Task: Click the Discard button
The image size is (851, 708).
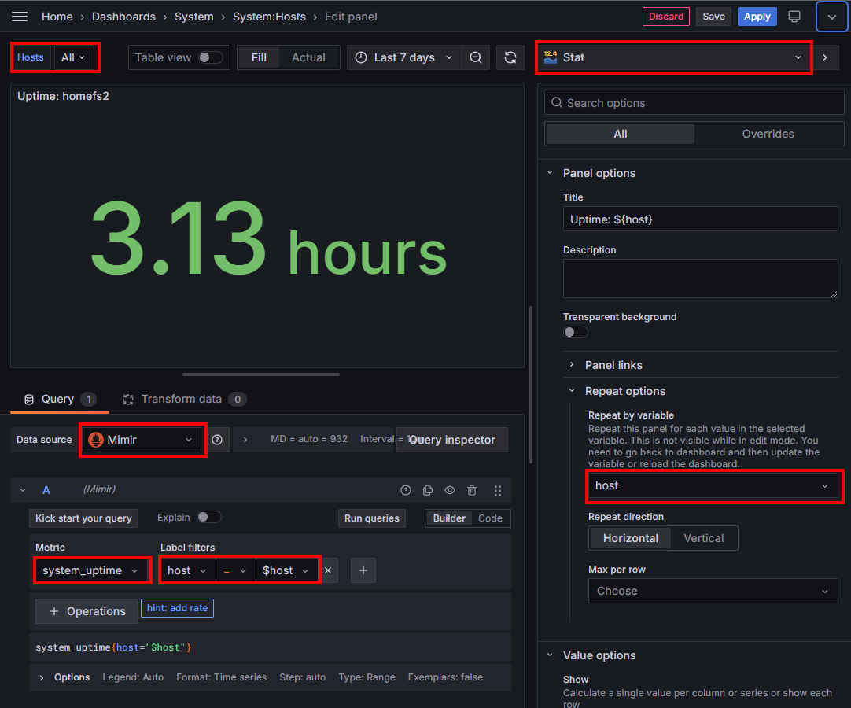Action: 666,17
